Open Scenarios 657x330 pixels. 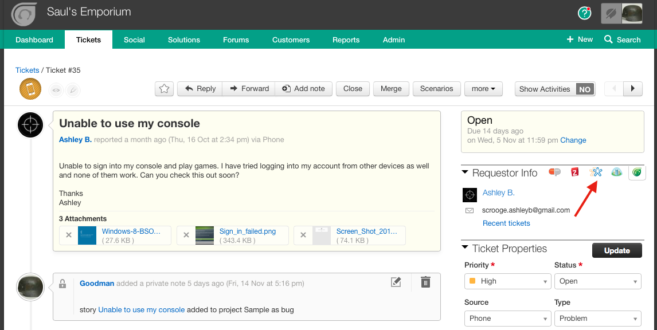(437, 89)
